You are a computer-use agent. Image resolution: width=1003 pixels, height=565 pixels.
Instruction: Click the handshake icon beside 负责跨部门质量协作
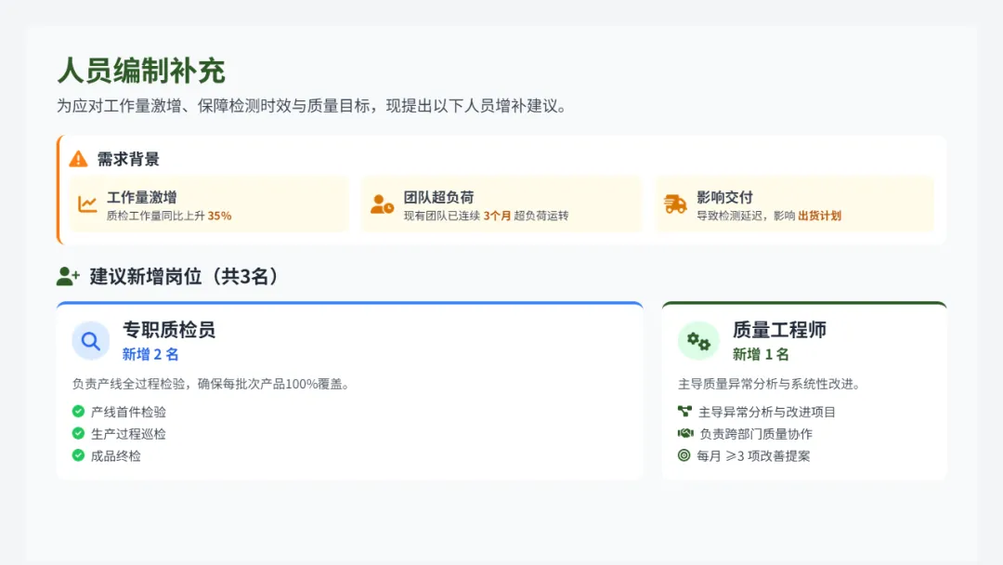[x=685, y=433]
